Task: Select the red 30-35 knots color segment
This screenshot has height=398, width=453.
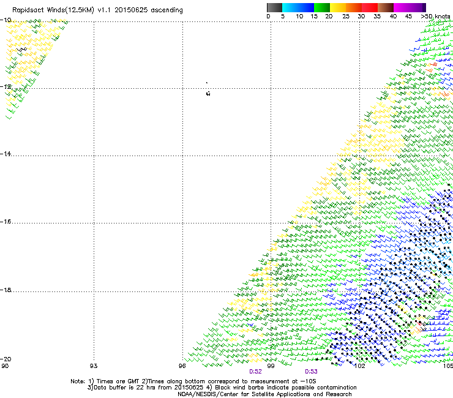Action: [x=370, y=7]
